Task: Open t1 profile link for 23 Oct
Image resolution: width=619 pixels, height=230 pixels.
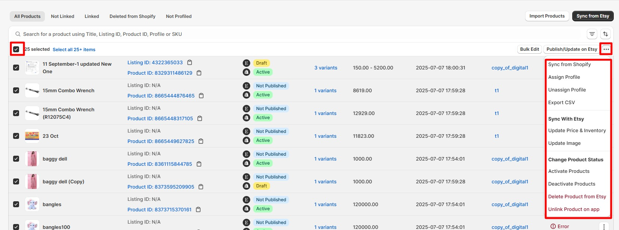Action: point(497,136)
